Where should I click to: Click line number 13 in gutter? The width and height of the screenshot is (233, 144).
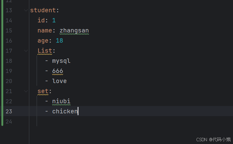coord(9,10)
